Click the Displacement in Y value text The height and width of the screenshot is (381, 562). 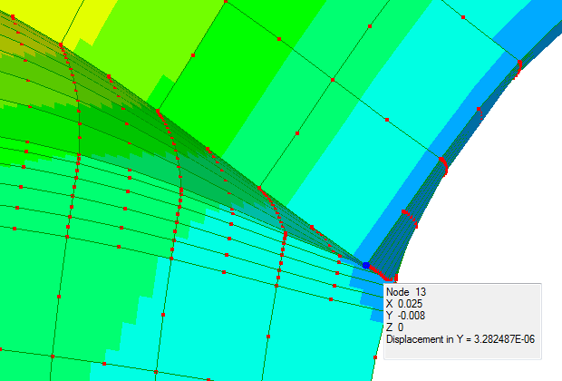pos(462,339)
